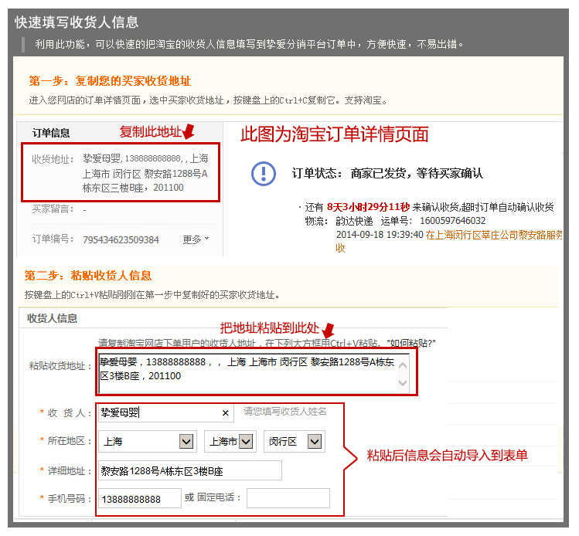This screenshot has width=579, height=536.
Task: Open the "如何粘贴?" help link
Action: click(x=413, y=343)
